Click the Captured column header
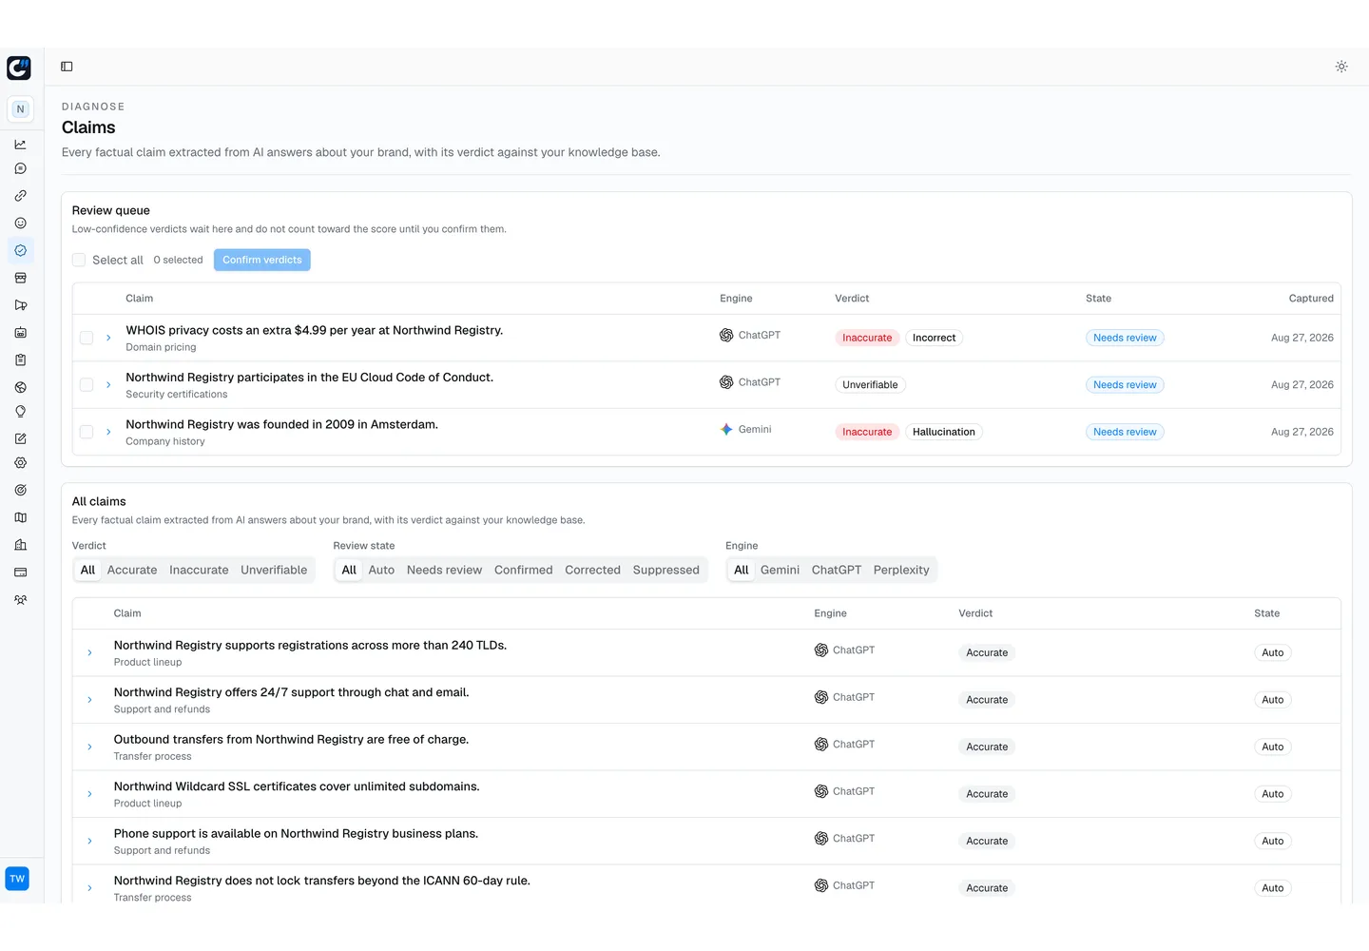Screen dimensions: 1369x951 1311,299
